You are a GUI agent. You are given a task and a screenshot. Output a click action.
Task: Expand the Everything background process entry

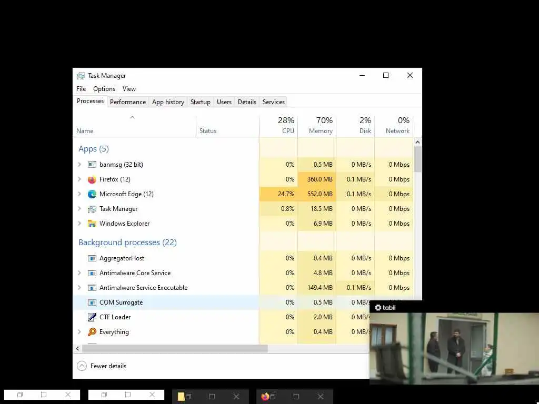[x=79, y=332]
